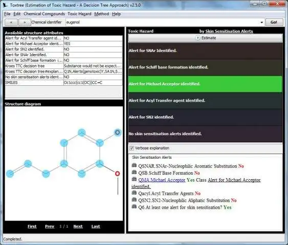288x245 pixels.
Task: Select the Alert for SNAr Identified result row
Action: [x=205, y=51]
